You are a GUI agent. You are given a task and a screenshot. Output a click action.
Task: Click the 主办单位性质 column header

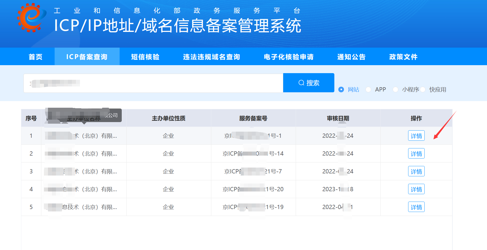[x=169, y=118]
